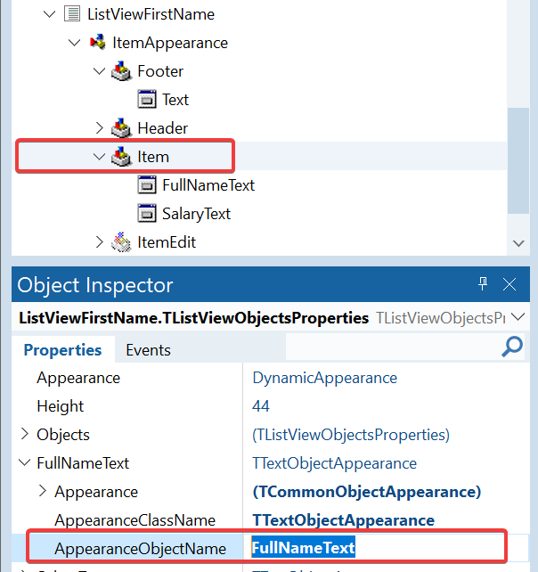
Task: Click the ItemAppearance node icon
Action: (98, 42)
